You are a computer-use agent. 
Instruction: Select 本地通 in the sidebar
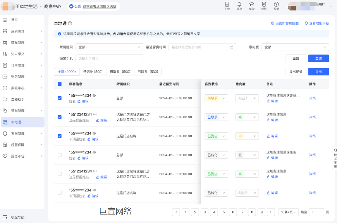coord(17,122)
